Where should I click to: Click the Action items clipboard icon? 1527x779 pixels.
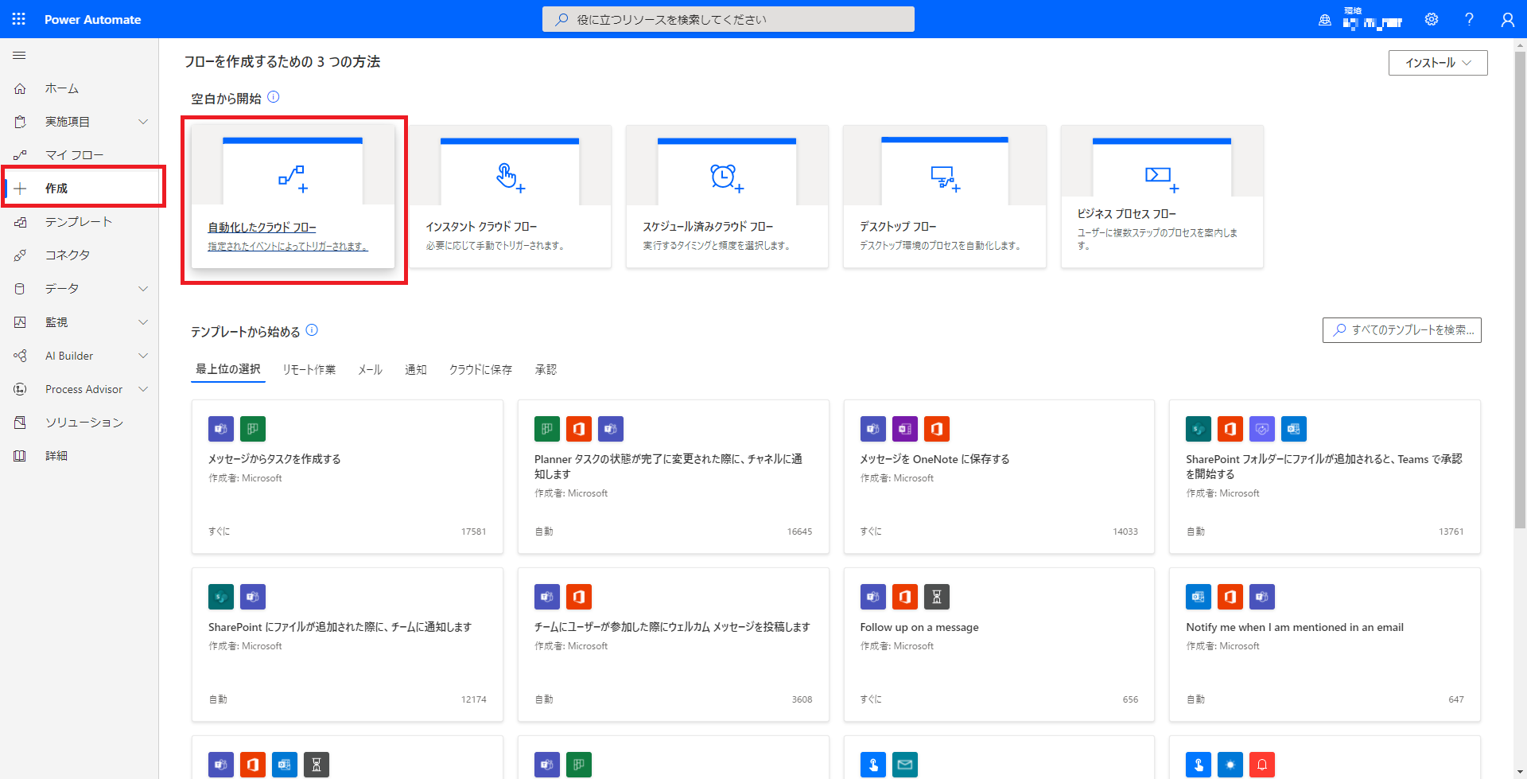point(21,122)
